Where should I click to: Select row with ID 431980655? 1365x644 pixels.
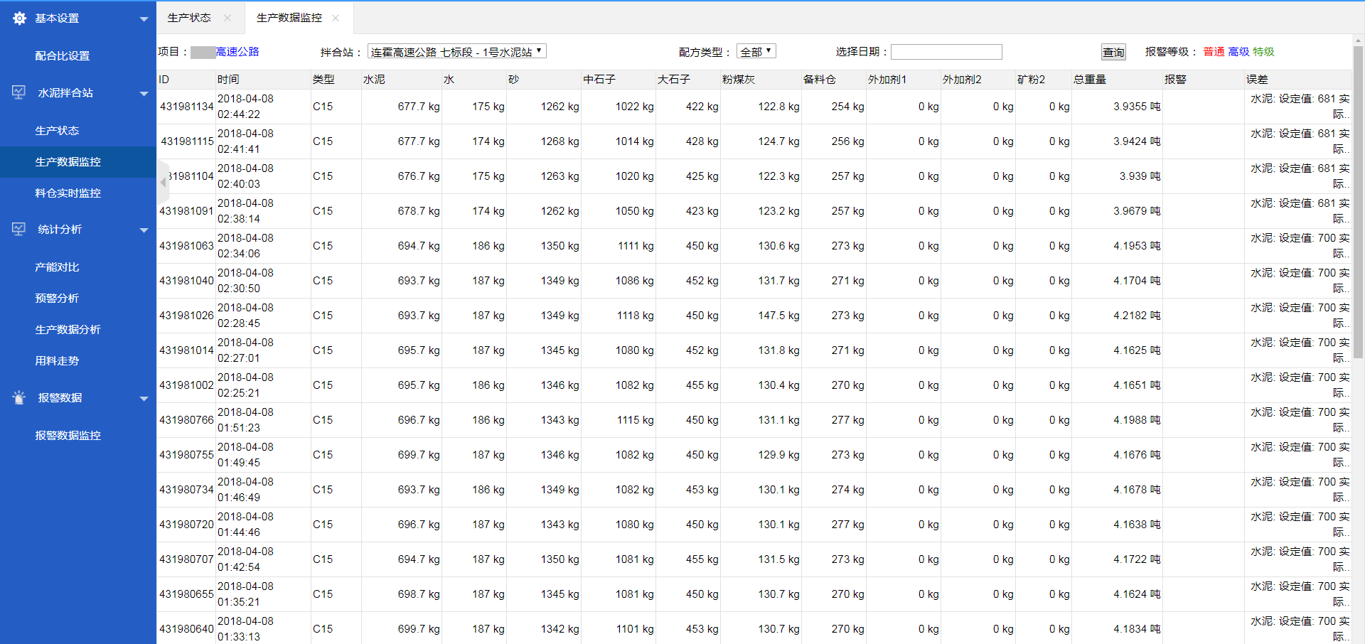coord(754,594)
